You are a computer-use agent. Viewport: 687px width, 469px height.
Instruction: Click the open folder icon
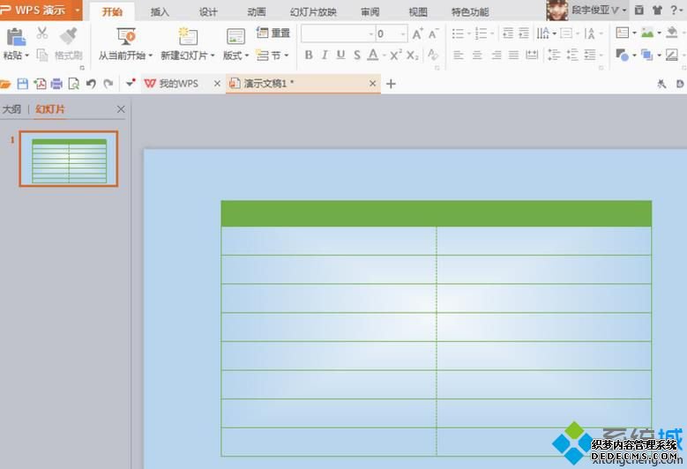[5, 84]
